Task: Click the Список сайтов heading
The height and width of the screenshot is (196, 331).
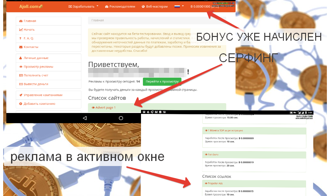Action: [x=107, y=98]
